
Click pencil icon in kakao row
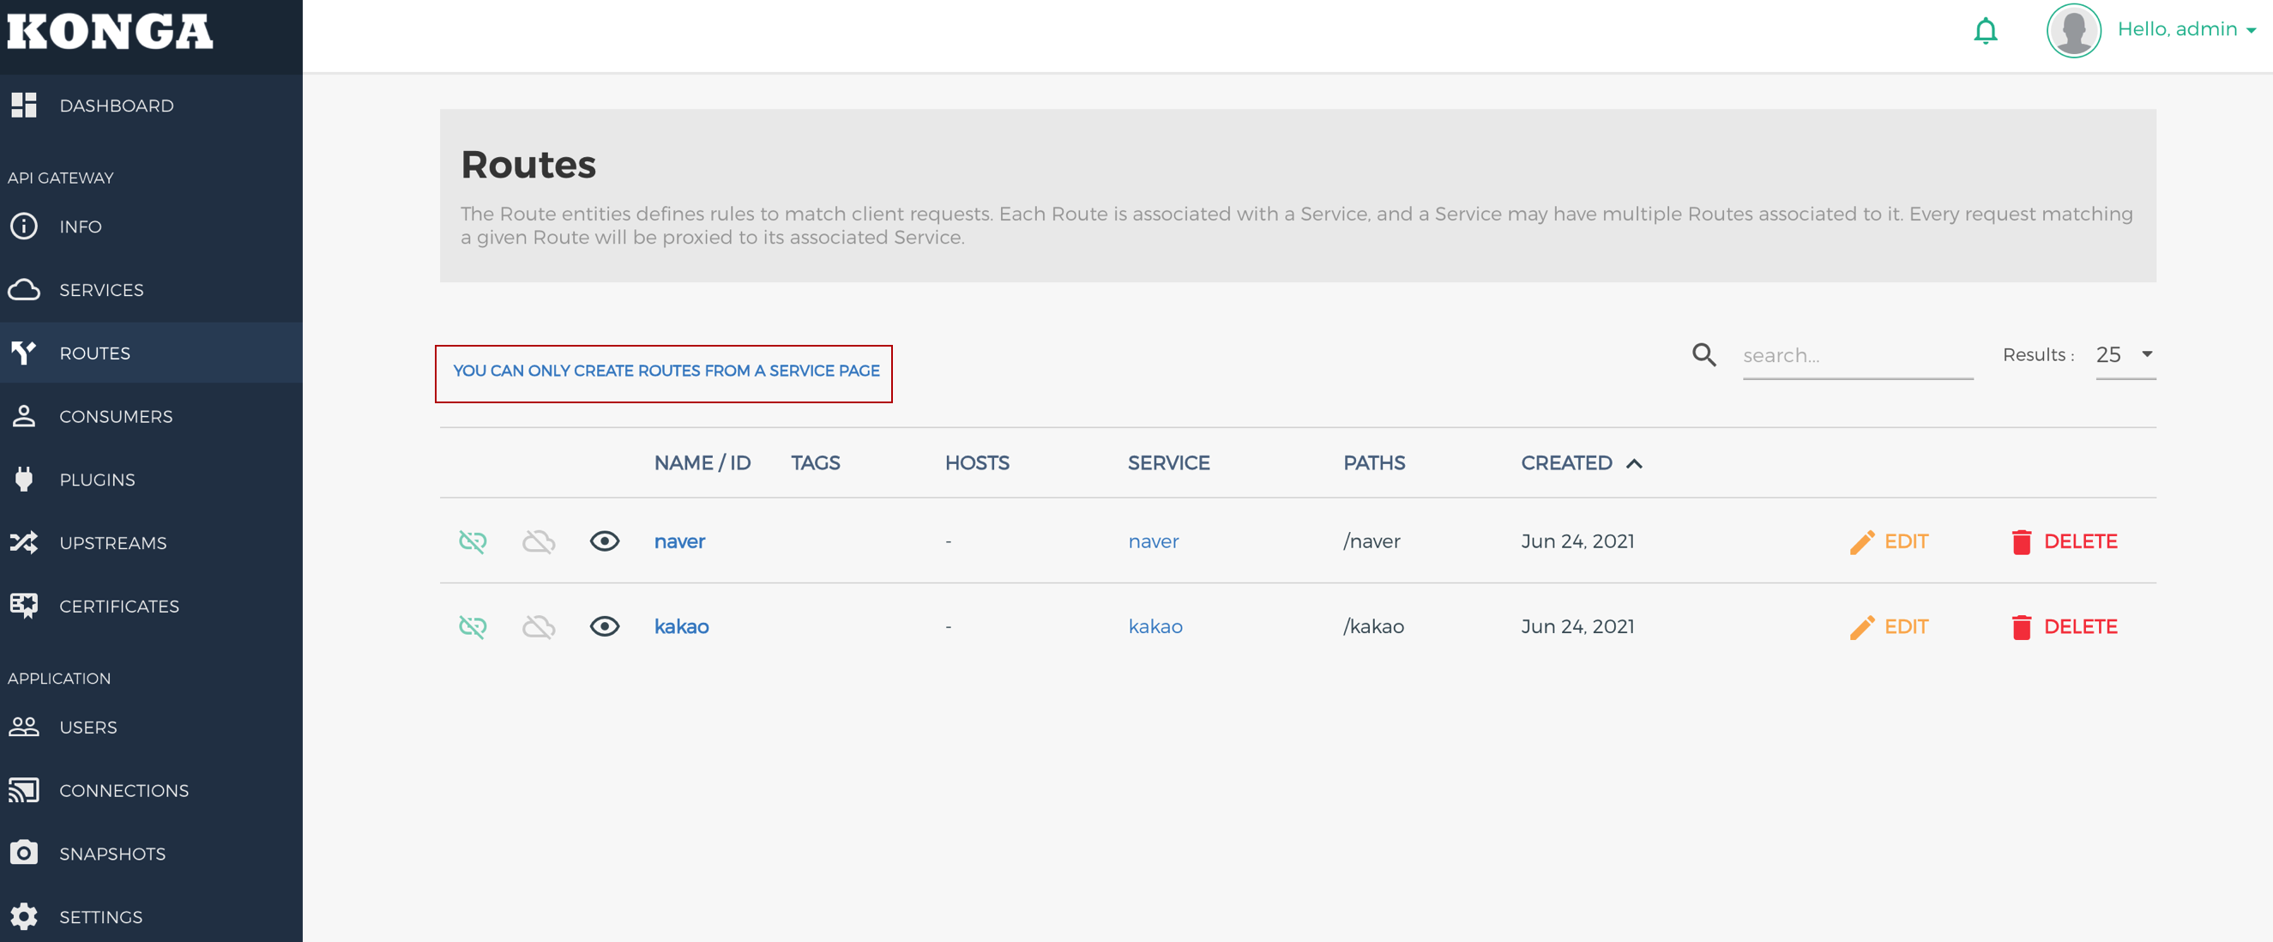coord(1862,627)
